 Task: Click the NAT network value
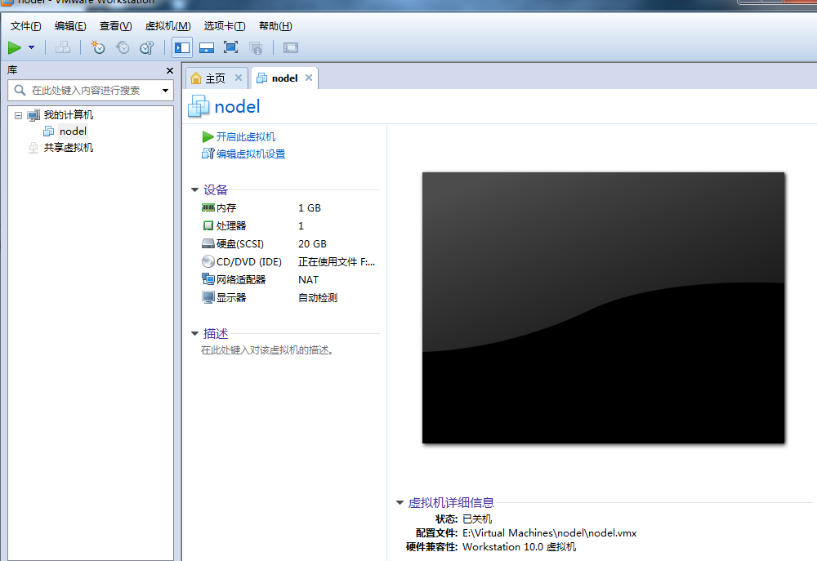point(308,280)
